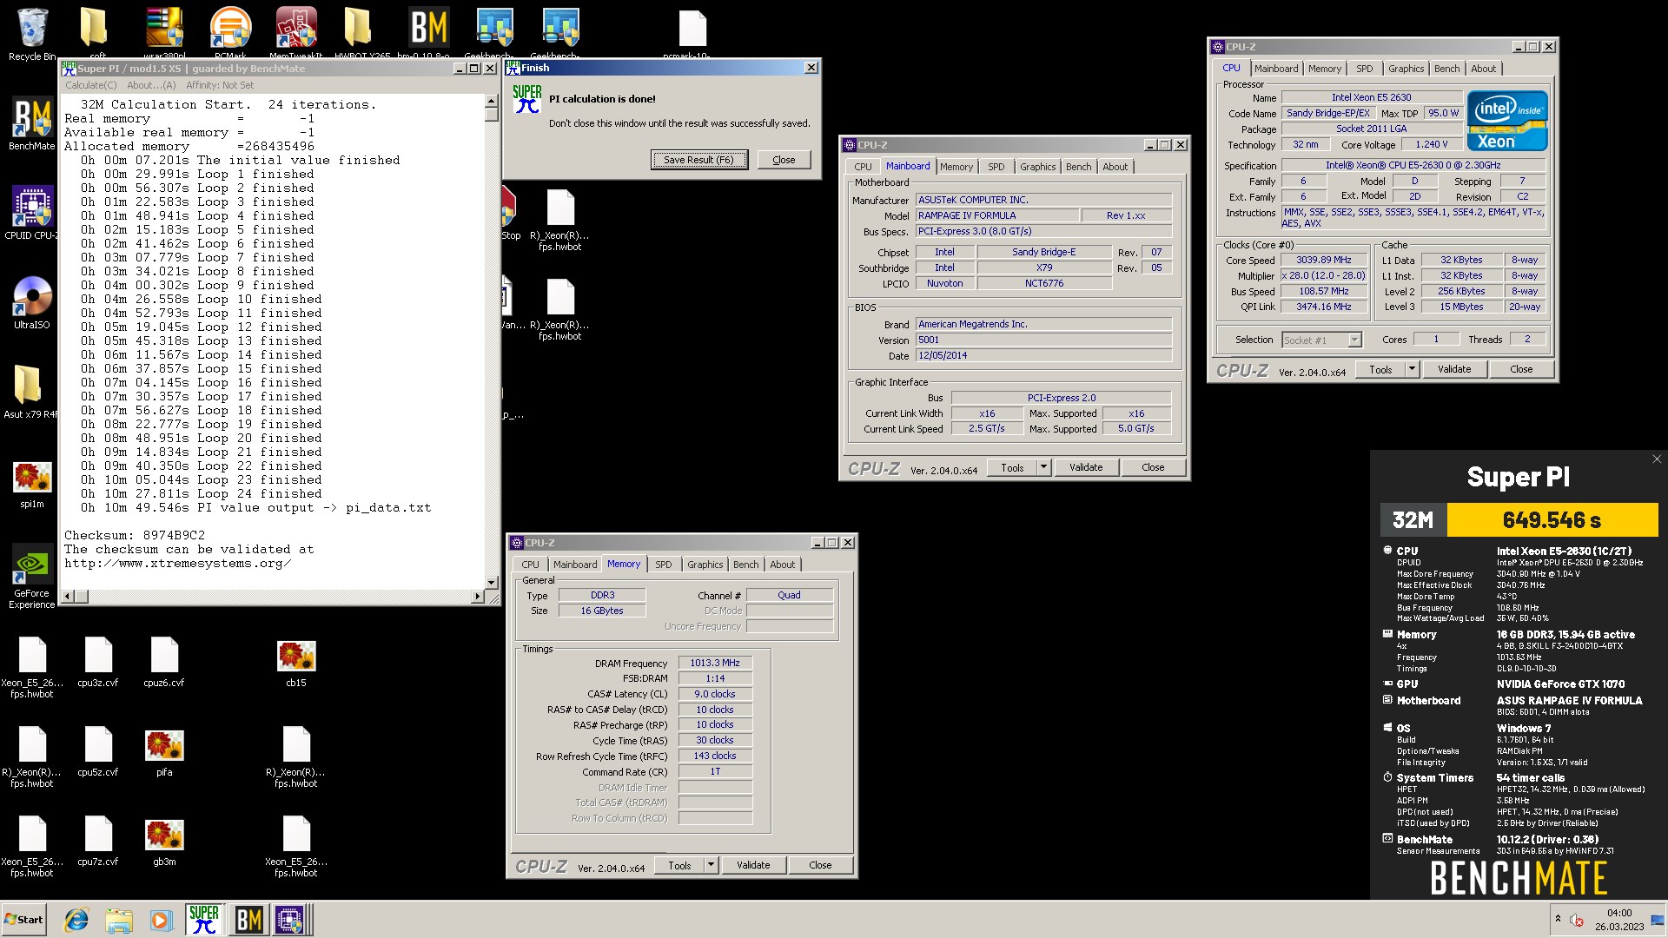Click Internet Explorer in the taskbar
This screenshot has width=1668, height=938.
tap(76, 920)
